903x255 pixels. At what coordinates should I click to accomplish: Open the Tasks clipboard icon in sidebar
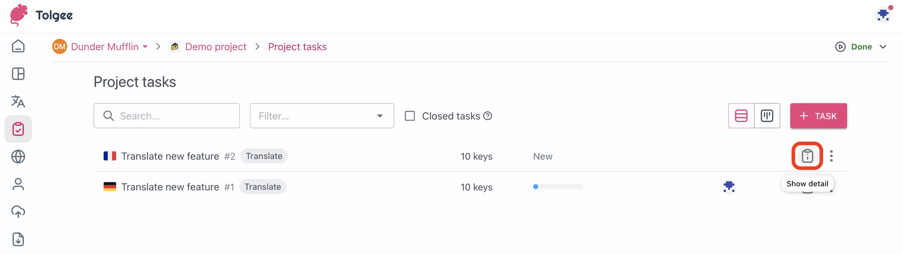point(18,129)
